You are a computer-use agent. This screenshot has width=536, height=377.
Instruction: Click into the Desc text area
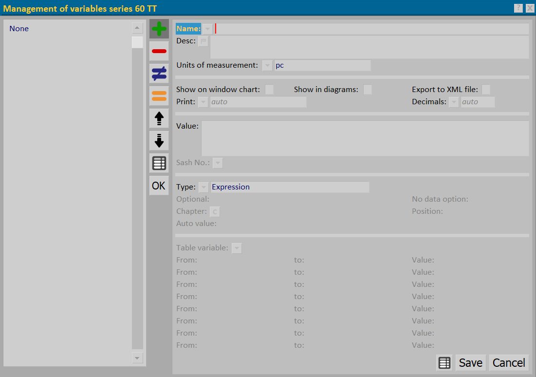coord(370,47)
